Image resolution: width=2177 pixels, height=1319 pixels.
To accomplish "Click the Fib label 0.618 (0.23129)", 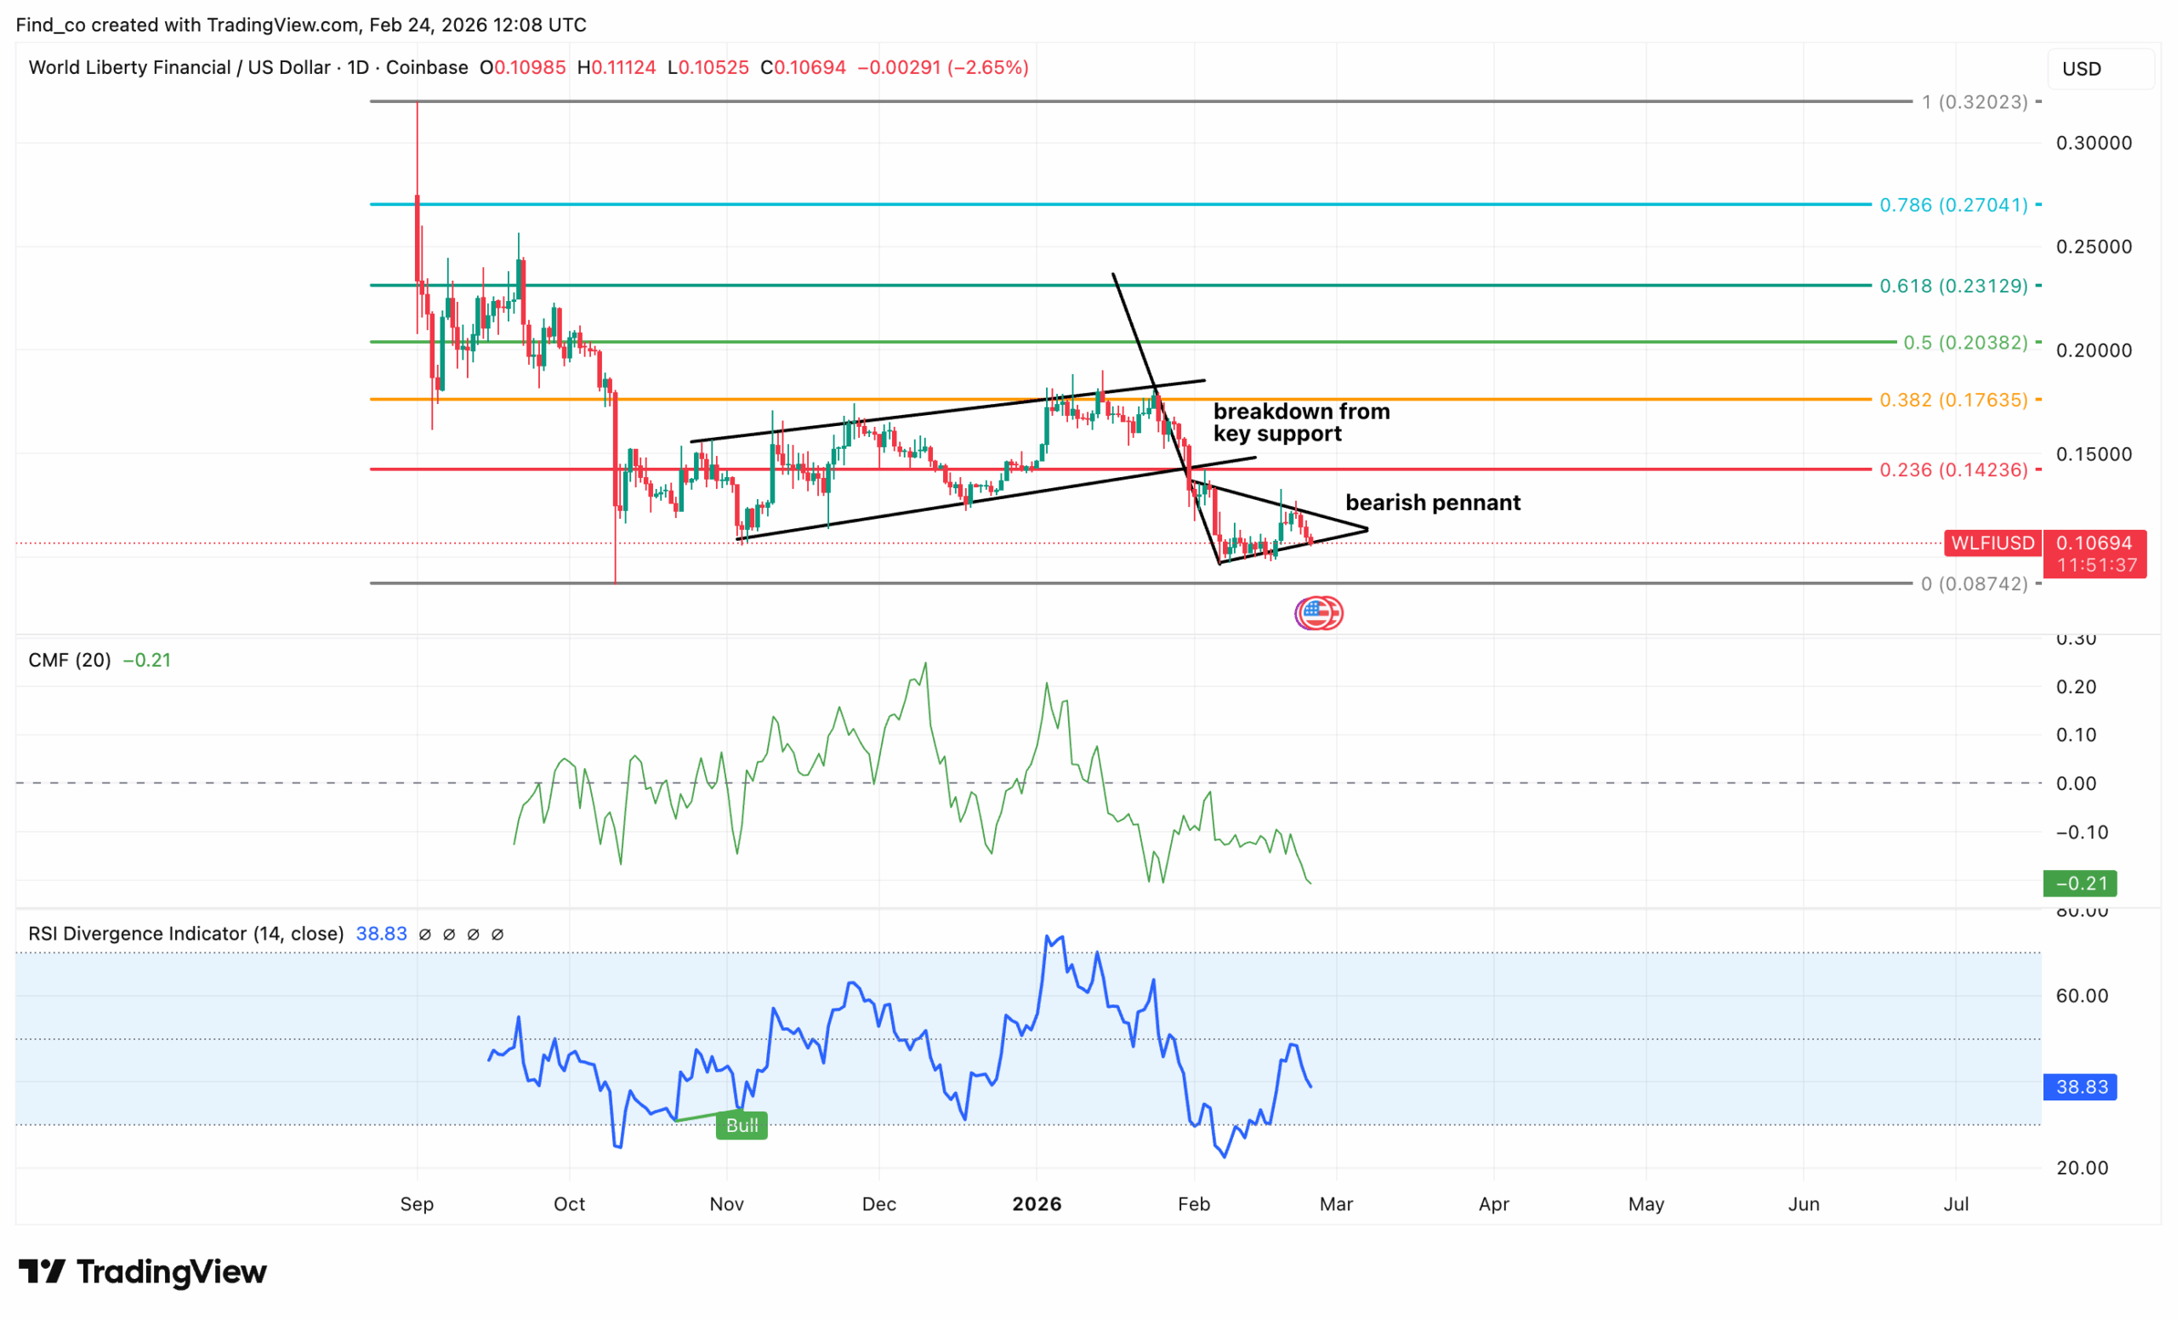I will pos(1953,287).
